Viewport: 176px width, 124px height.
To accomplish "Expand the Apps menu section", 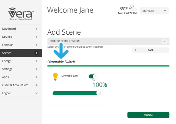I will pyautogui.click(x=36, y=77).
